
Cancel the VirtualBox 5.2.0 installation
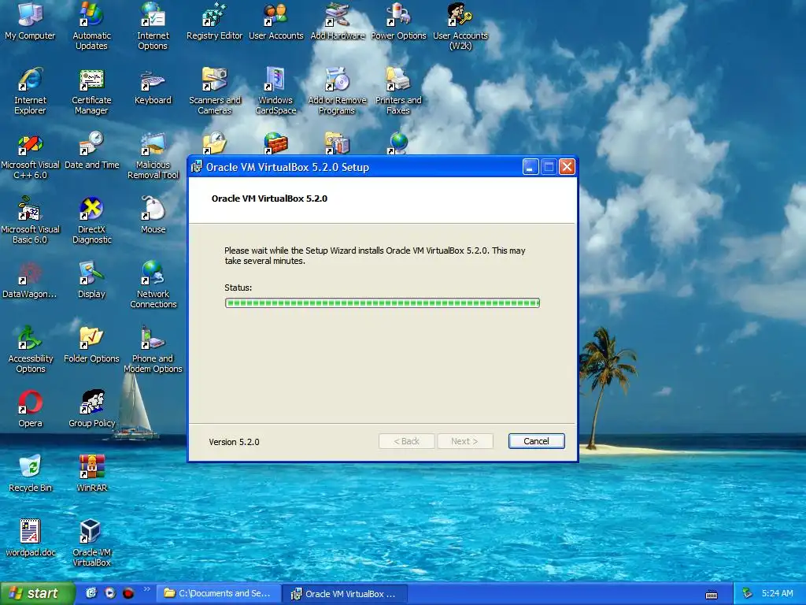(x=536, y=441)
